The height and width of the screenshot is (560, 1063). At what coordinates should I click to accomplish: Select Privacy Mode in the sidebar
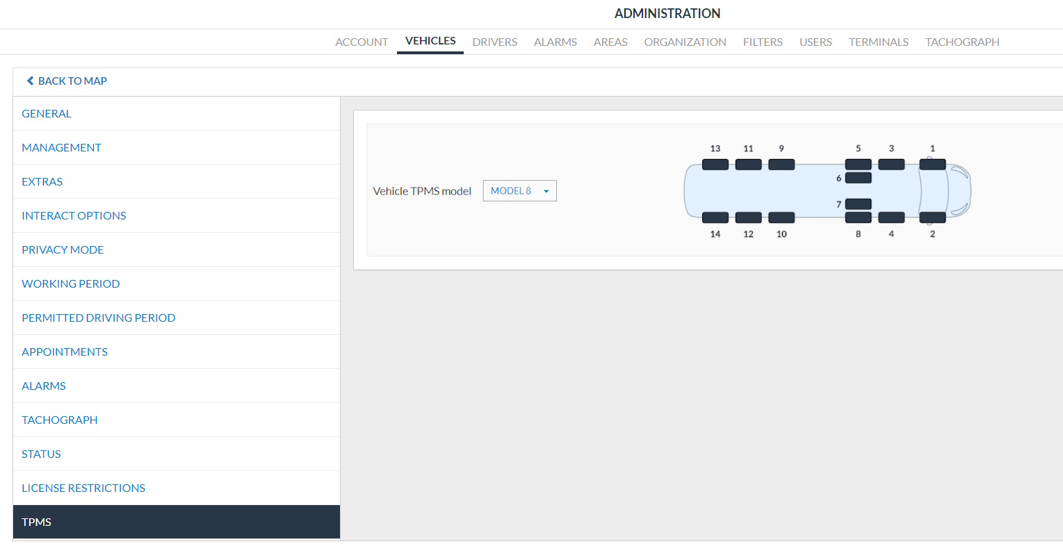63,250
